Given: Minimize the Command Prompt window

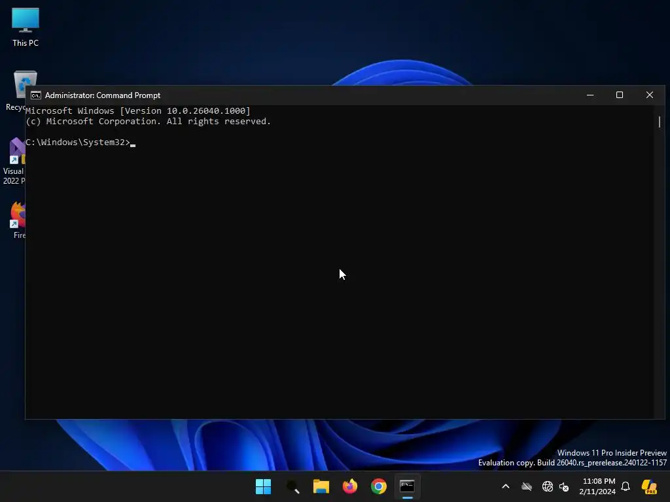Looking at the screenshot, I should coord(590,95).
